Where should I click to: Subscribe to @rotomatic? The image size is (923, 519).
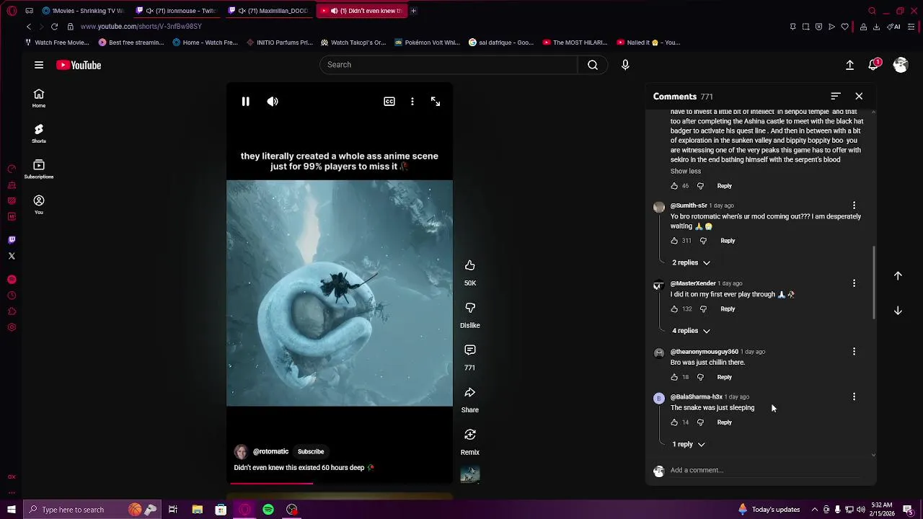pyautogui.click(x=311, y=451)
